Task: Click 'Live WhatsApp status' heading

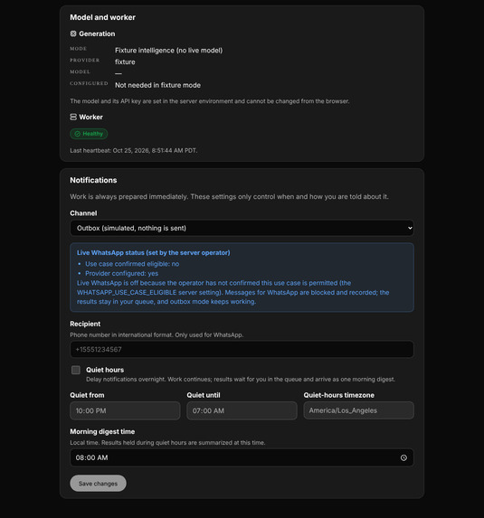Action: 154,253
